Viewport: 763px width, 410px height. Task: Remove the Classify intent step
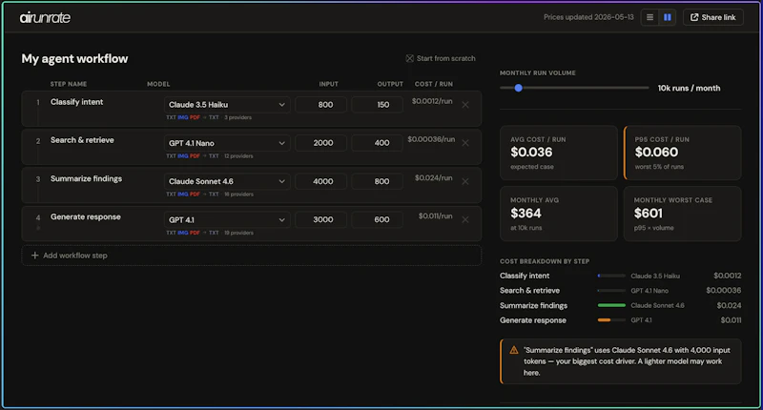click(465, 105)
